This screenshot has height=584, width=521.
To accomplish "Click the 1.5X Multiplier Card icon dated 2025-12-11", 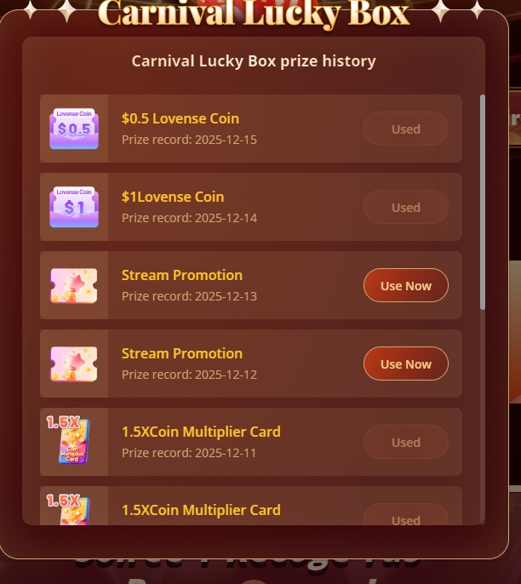I will click(x=68, y=440).
